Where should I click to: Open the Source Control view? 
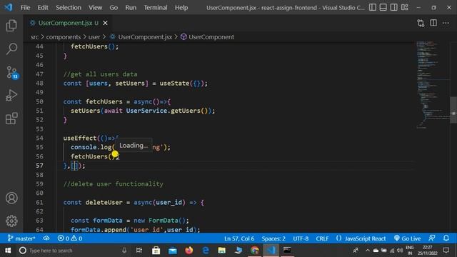click(12, 72)
